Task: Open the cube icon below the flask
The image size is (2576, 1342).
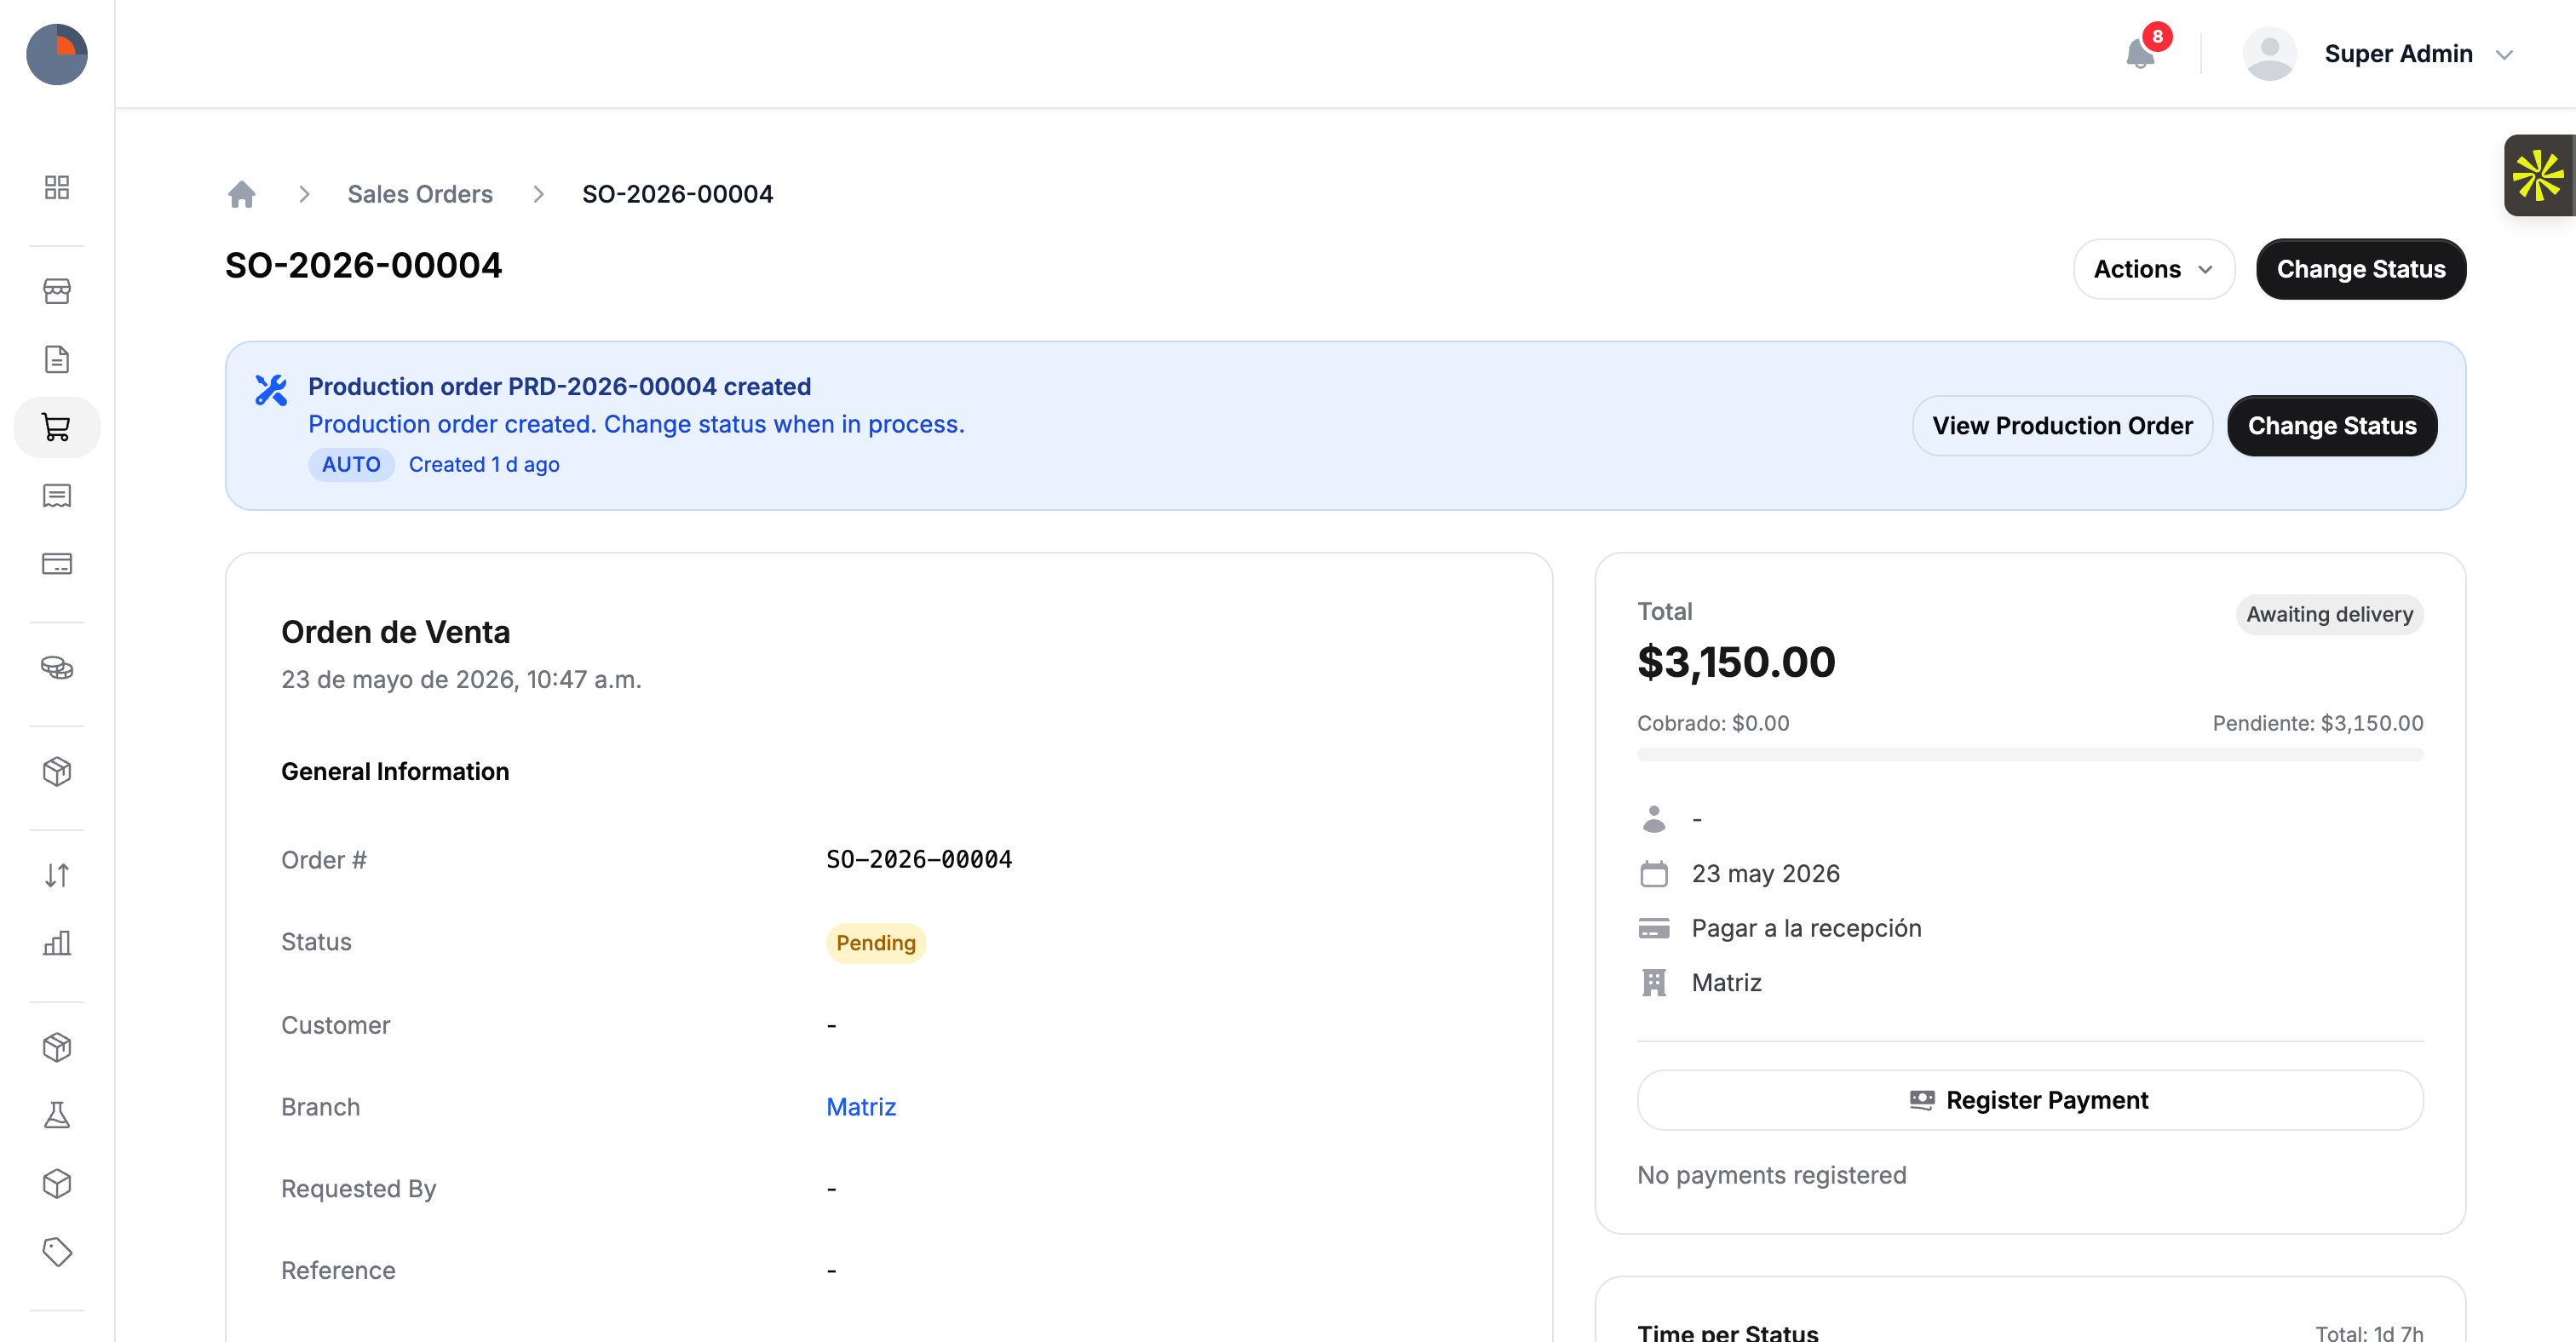Action: pos(57,1183)
